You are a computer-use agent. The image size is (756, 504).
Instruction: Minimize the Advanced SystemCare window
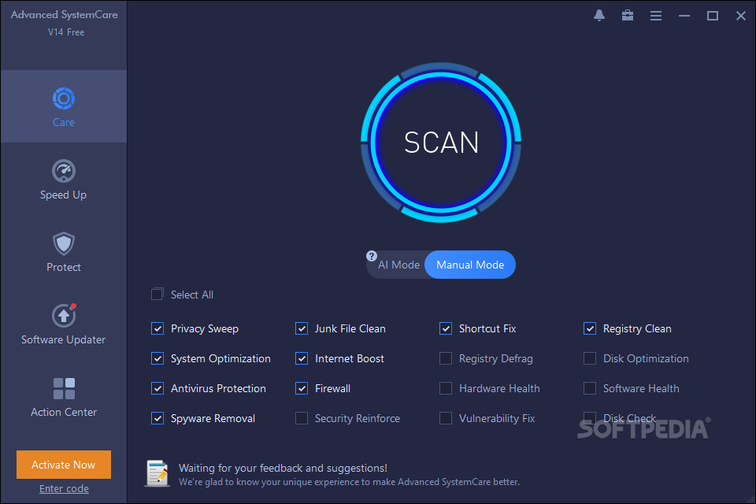684,16
